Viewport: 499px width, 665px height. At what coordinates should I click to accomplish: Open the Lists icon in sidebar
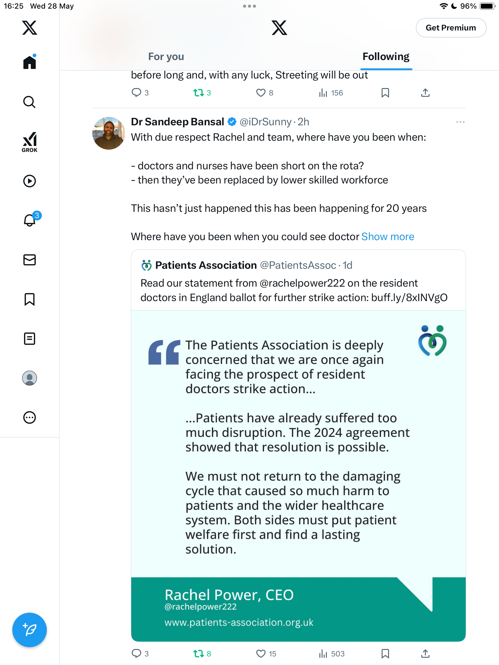pyautogui.click(x=30, y=339)
